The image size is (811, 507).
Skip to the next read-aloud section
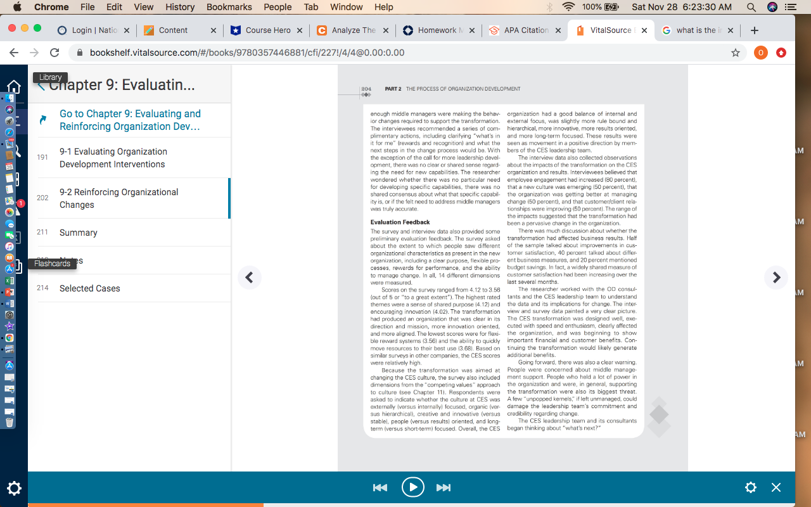pos(444,487)
